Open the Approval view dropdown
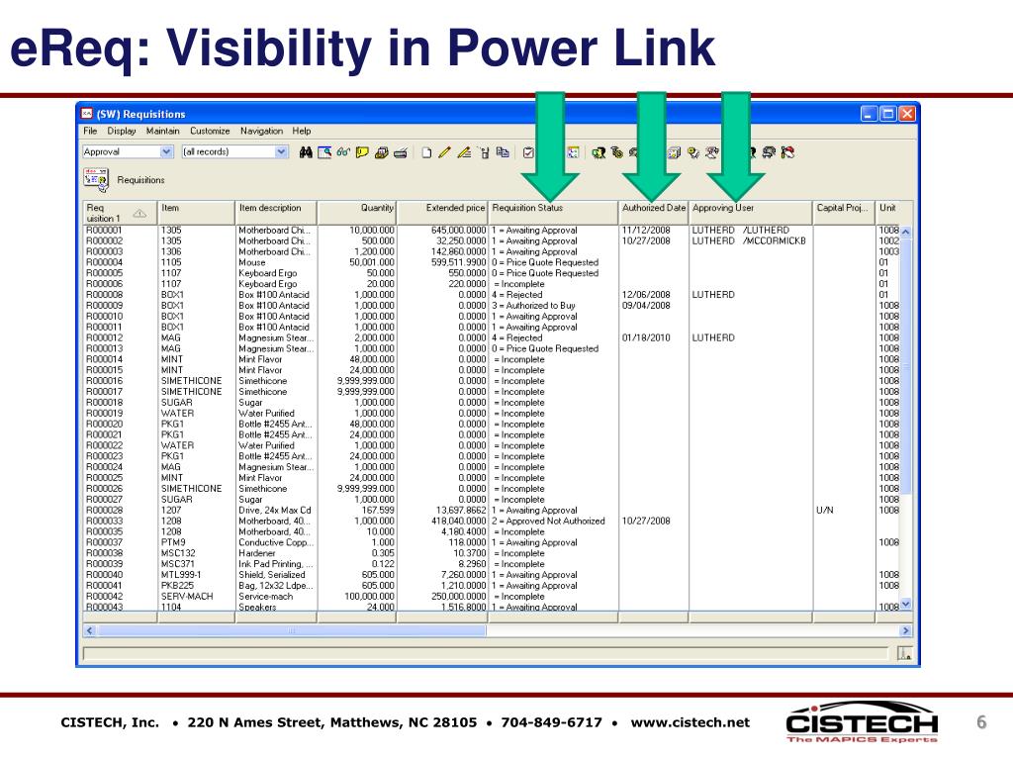Viewport: 1013px width, 760px height. [166, 151]
